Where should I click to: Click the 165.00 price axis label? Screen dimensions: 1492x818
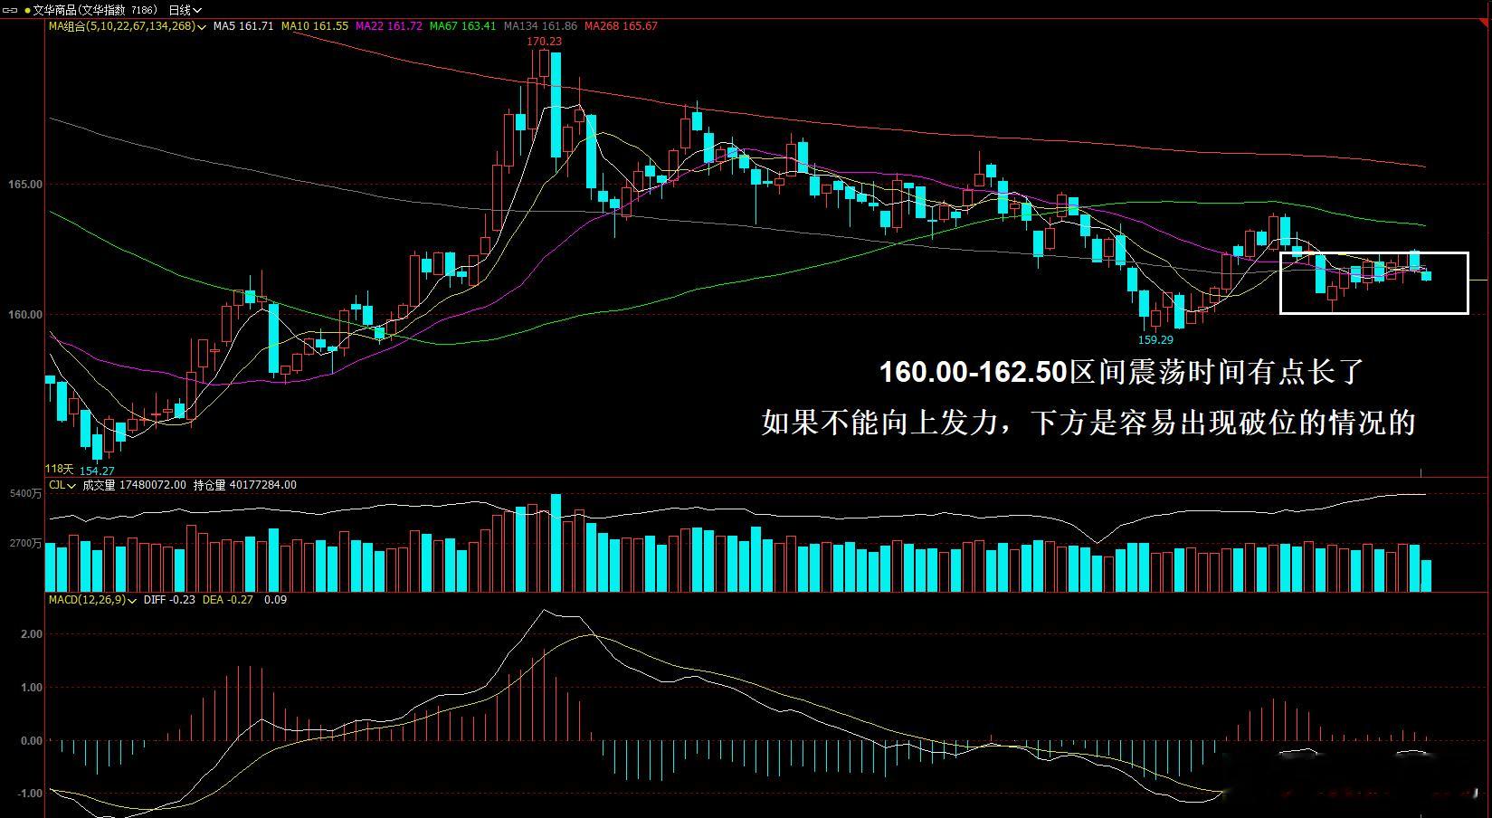point(25,185)
